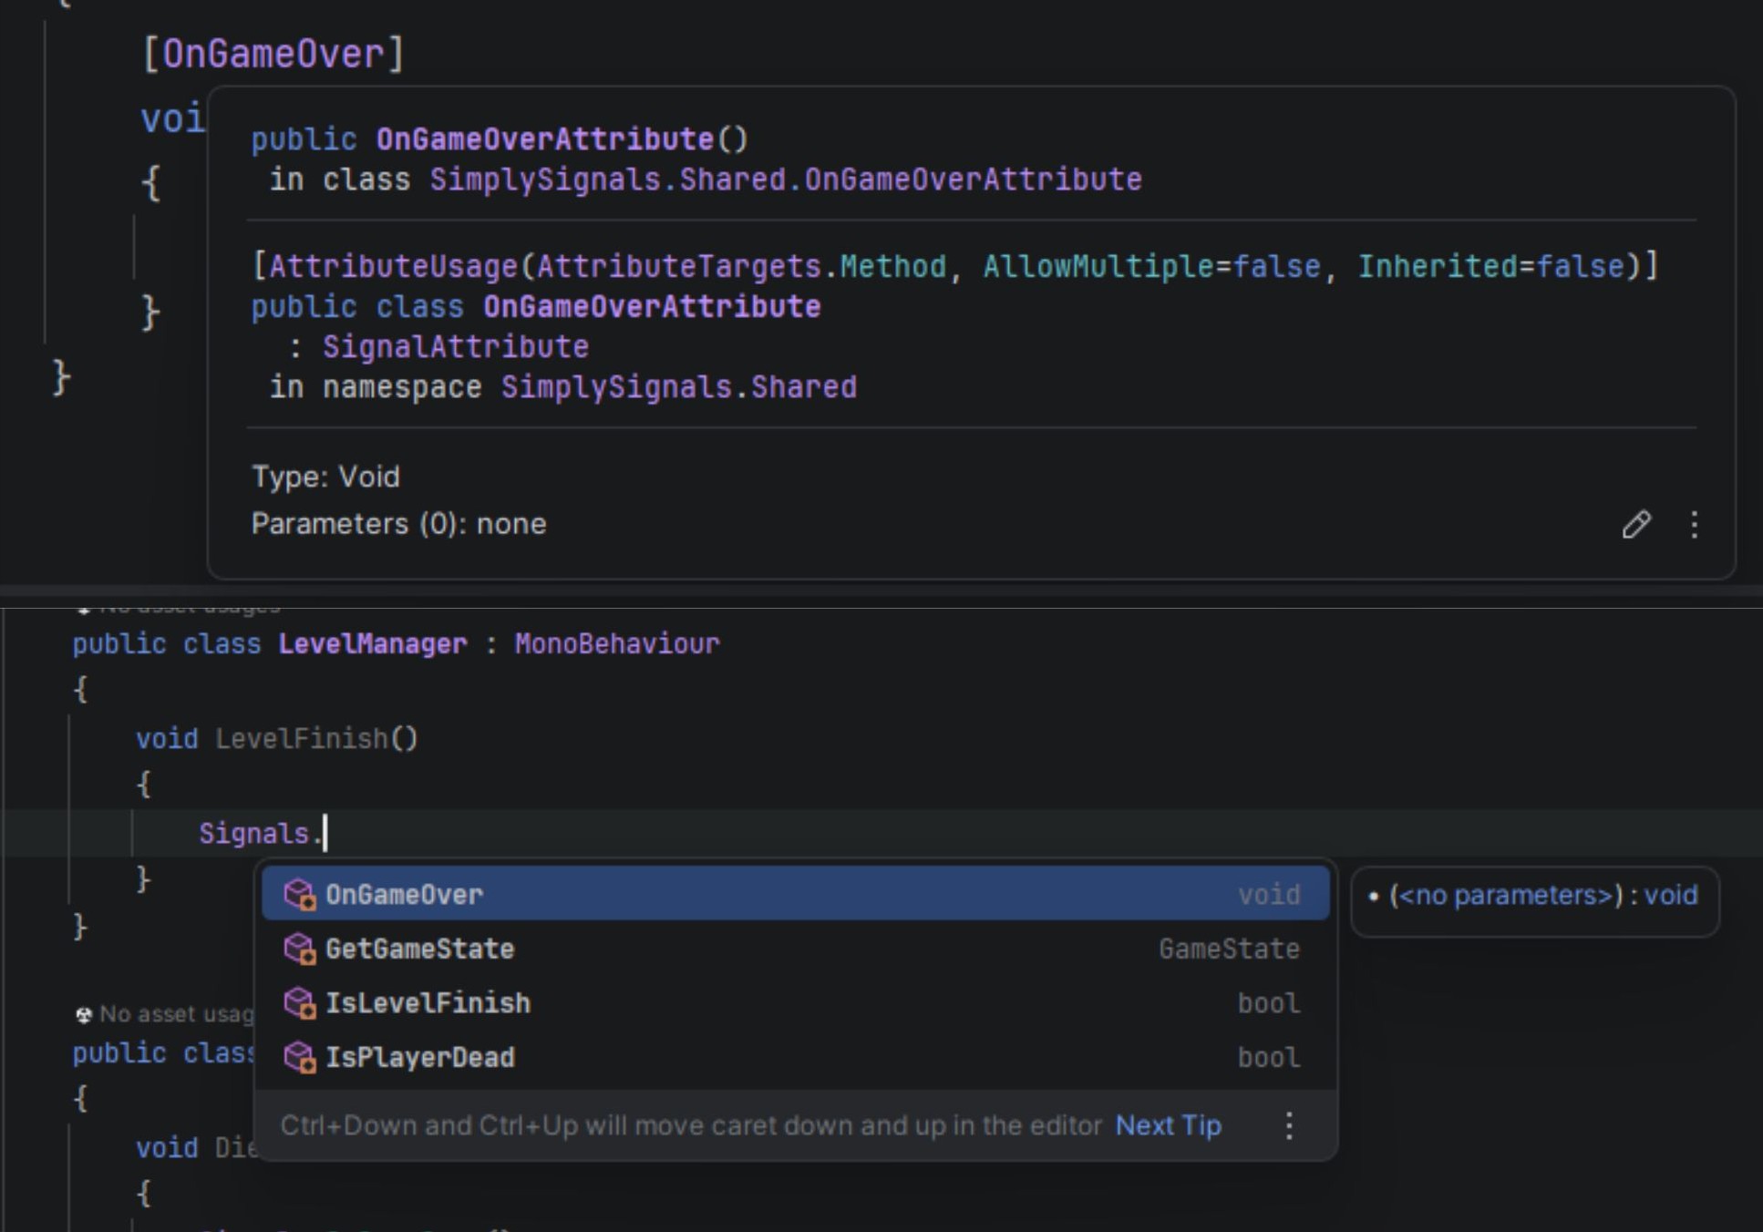Open the more options menu in documentation popup
The height and width of the screenshot is (1232, 1763).
pos(1694,524)
